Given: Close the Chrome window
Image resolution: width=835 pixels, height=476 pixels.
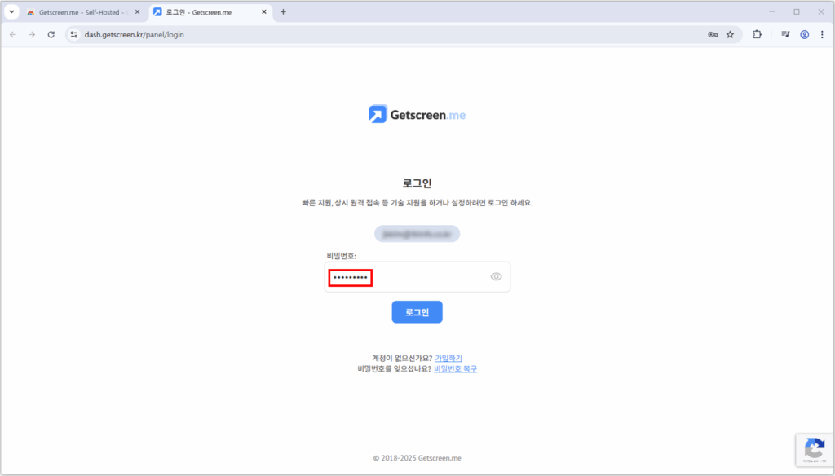Looking at the screenshot, I should [x=821, y=11].
